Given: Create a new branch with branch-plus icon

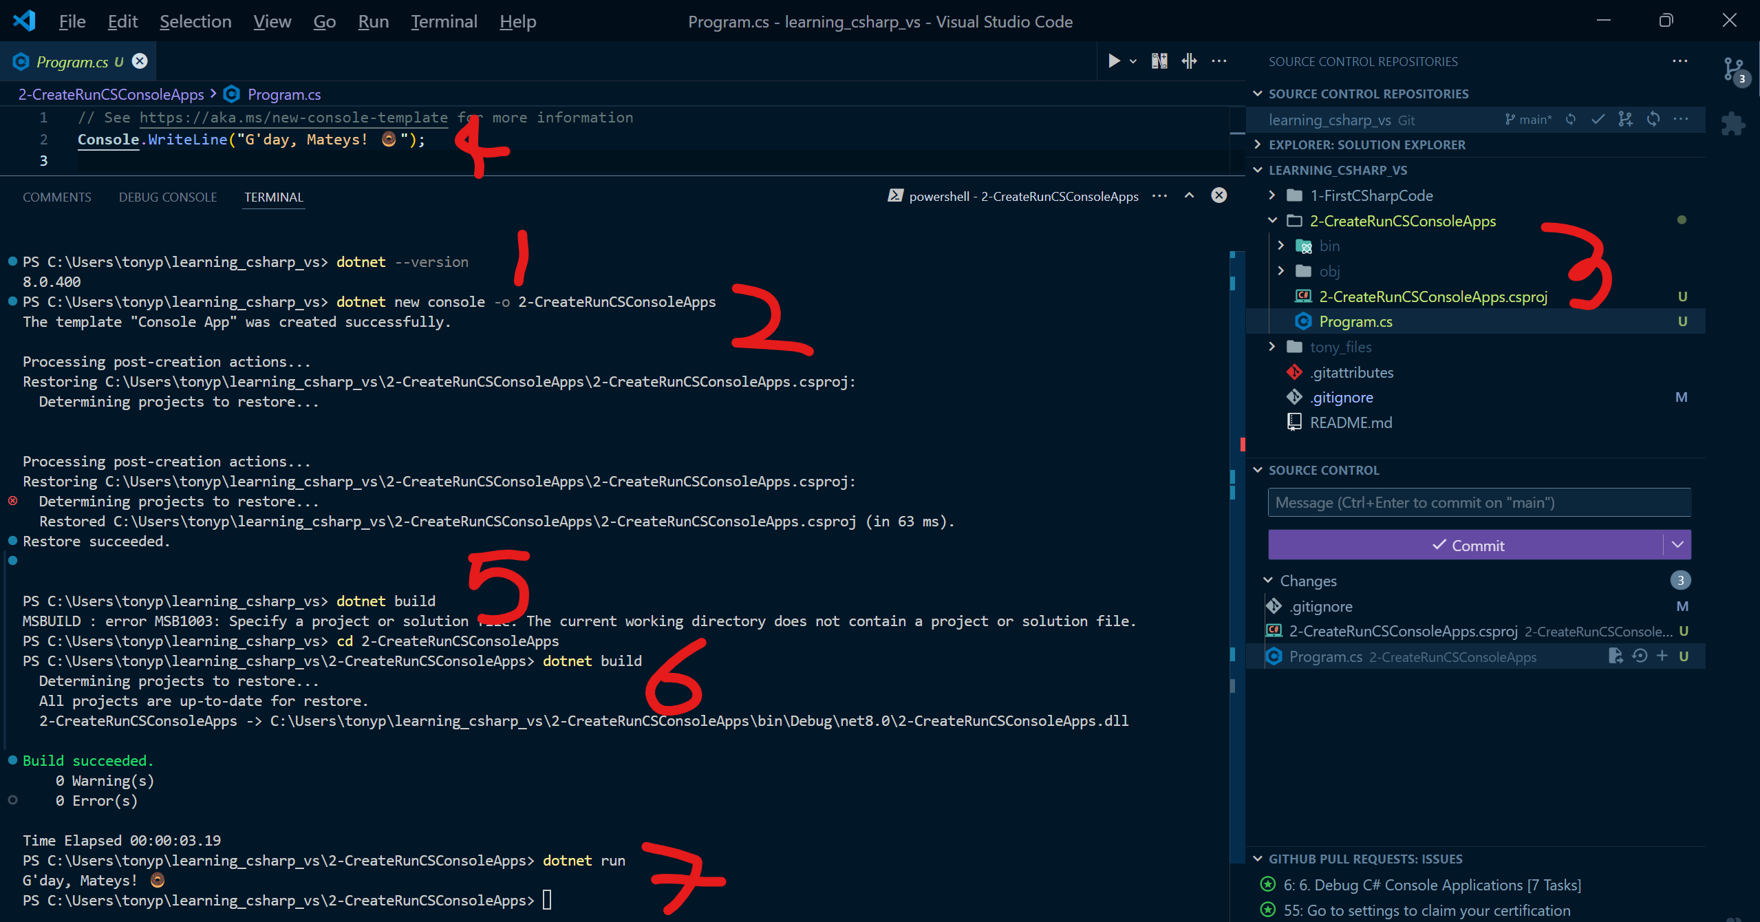Looking at the screenshot, I should click(1626, 120).
